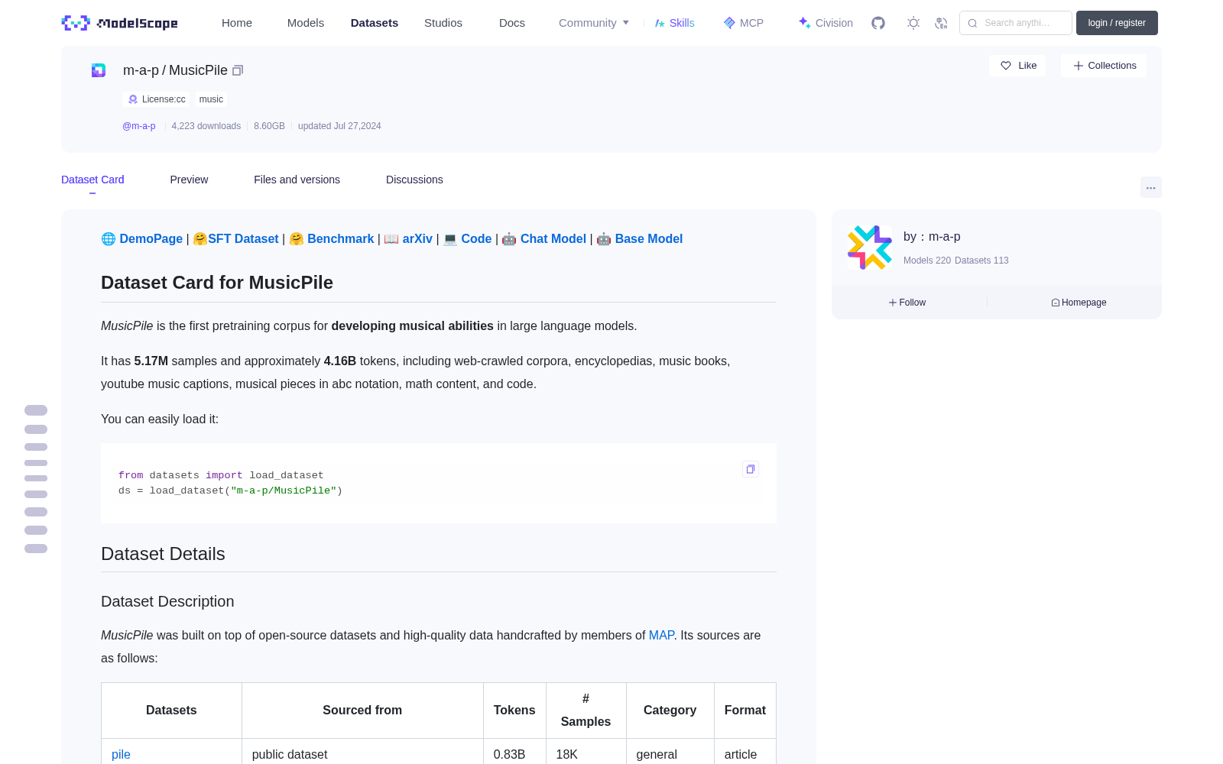Toggle the light/dark theme sun icon

(913, 23)
